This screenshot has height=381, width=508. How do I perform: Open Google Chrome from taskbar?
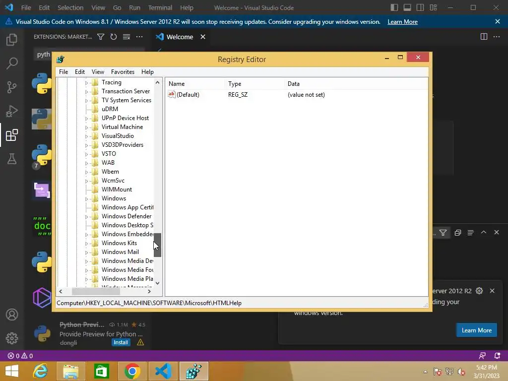[132, 371]
